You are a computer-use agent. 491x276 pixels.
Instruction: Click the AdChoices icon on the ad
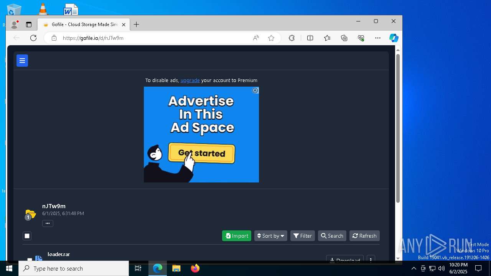click(x=255, y=90)
